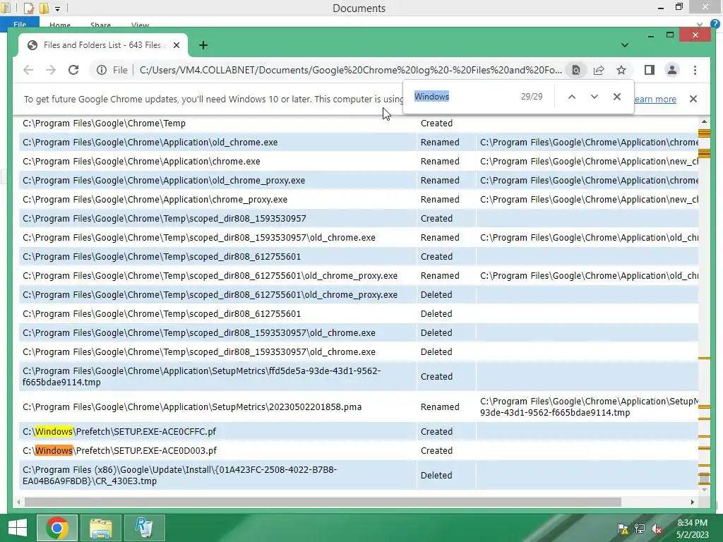
Task: Click Action Center flag tray icon
Action: 623,529
